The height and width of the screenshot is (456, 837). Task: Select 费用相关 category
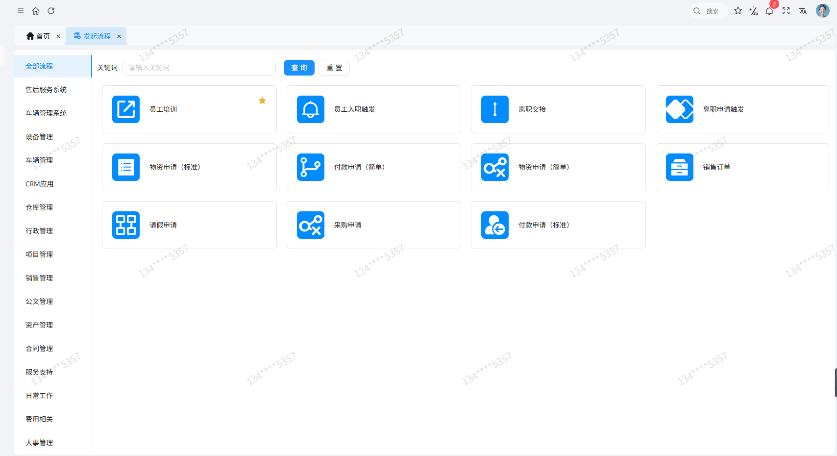coord(52,419)
